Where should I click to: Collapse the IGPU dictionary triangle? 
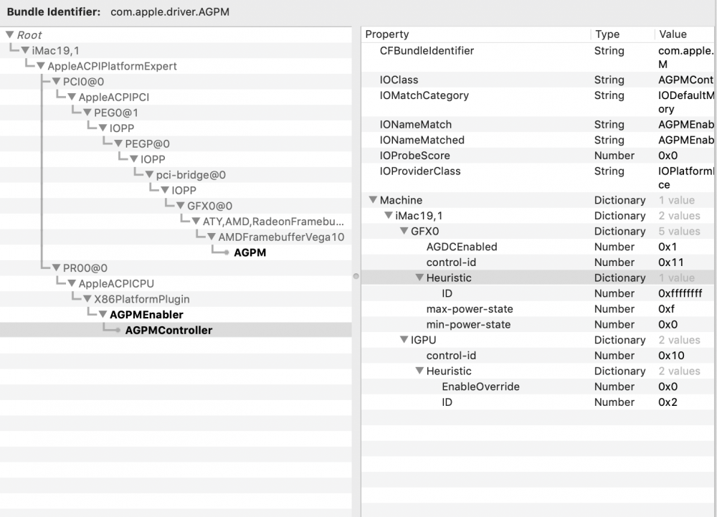[404, 340]
